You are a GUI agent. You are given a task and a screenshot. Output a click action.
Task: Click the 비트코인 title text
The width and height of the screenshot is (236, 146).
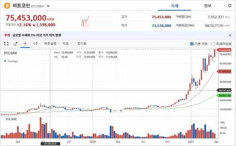click(21, 6)
